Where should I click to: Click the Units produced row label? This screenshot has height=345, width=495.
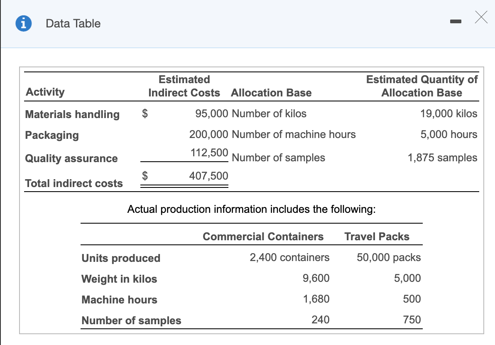(x=120, y=258)
